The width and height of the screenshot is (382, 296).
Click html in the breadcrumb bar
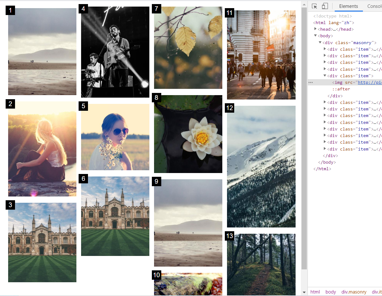315,292
